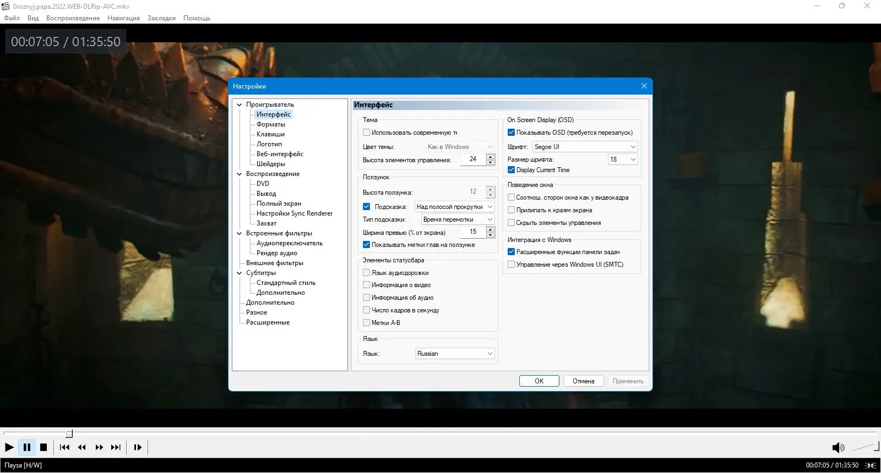This screenshot has height=473, width=881.
Task: Select Форматы in settings tree
Action: click(x=271, y=124)
